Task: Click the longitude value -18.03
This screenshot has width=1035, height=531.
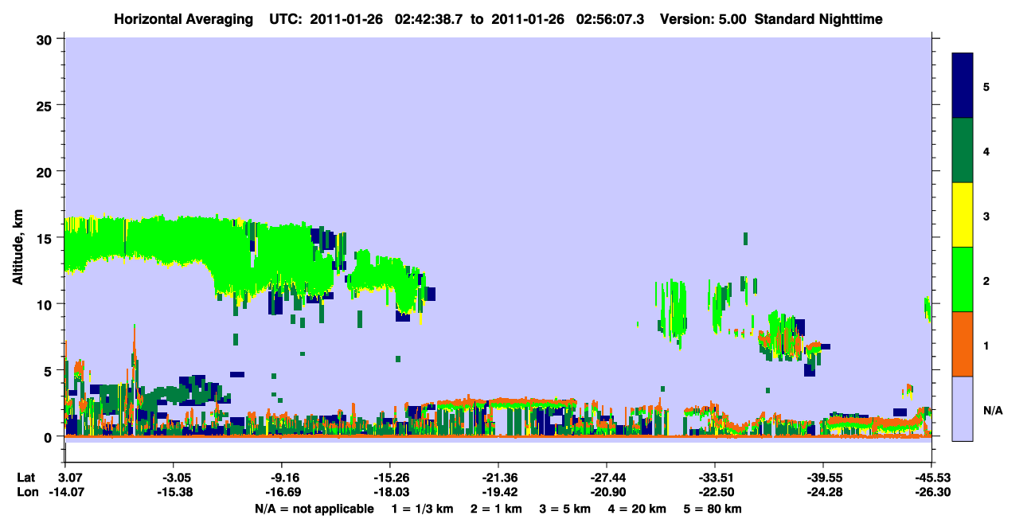Action: (x=389, y=493)
